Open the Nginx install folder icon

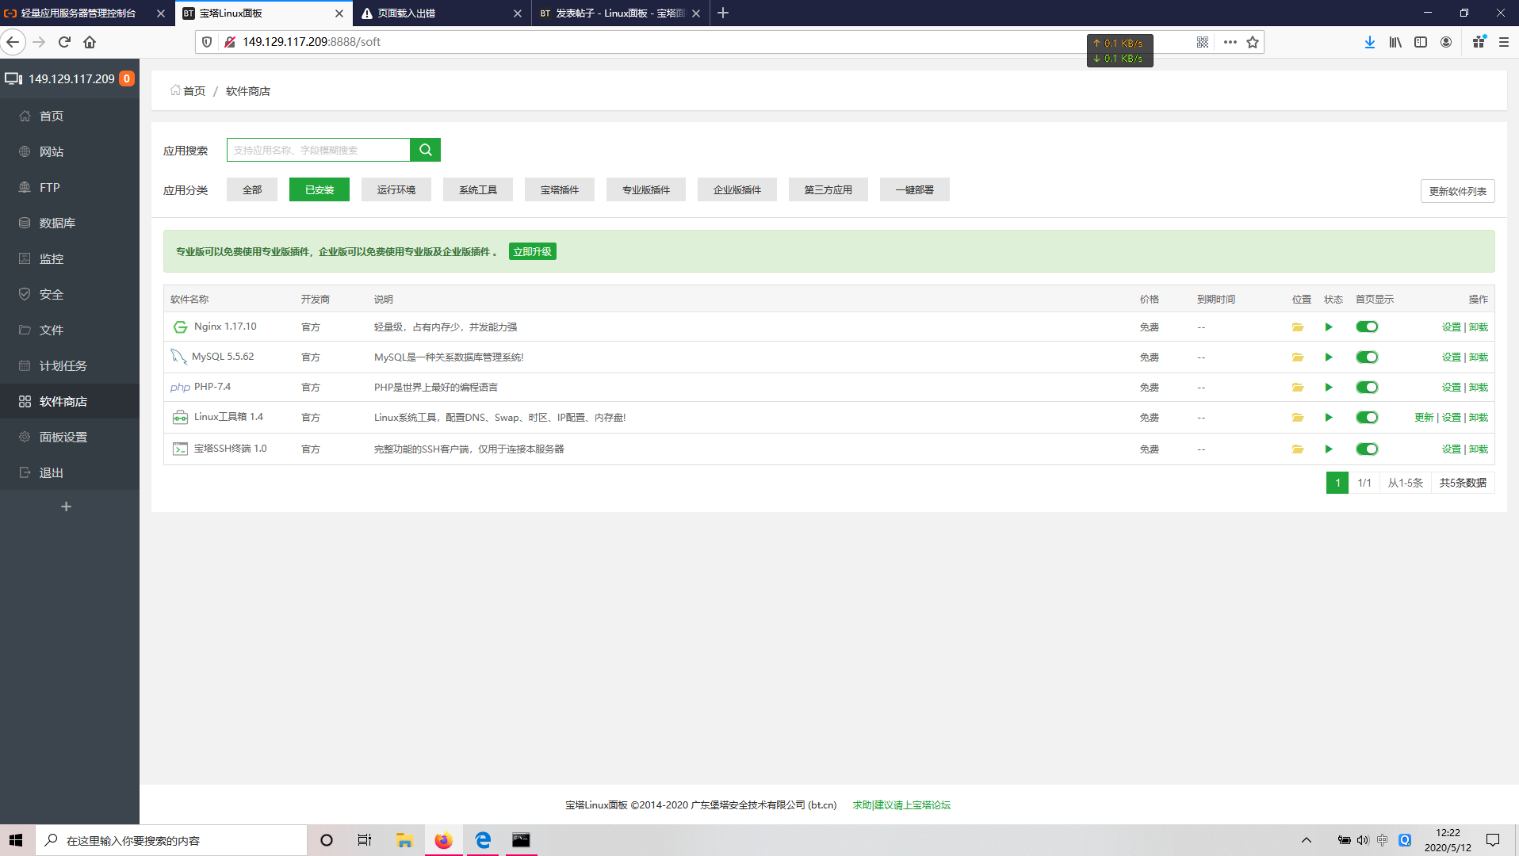tap(1298, 327)
